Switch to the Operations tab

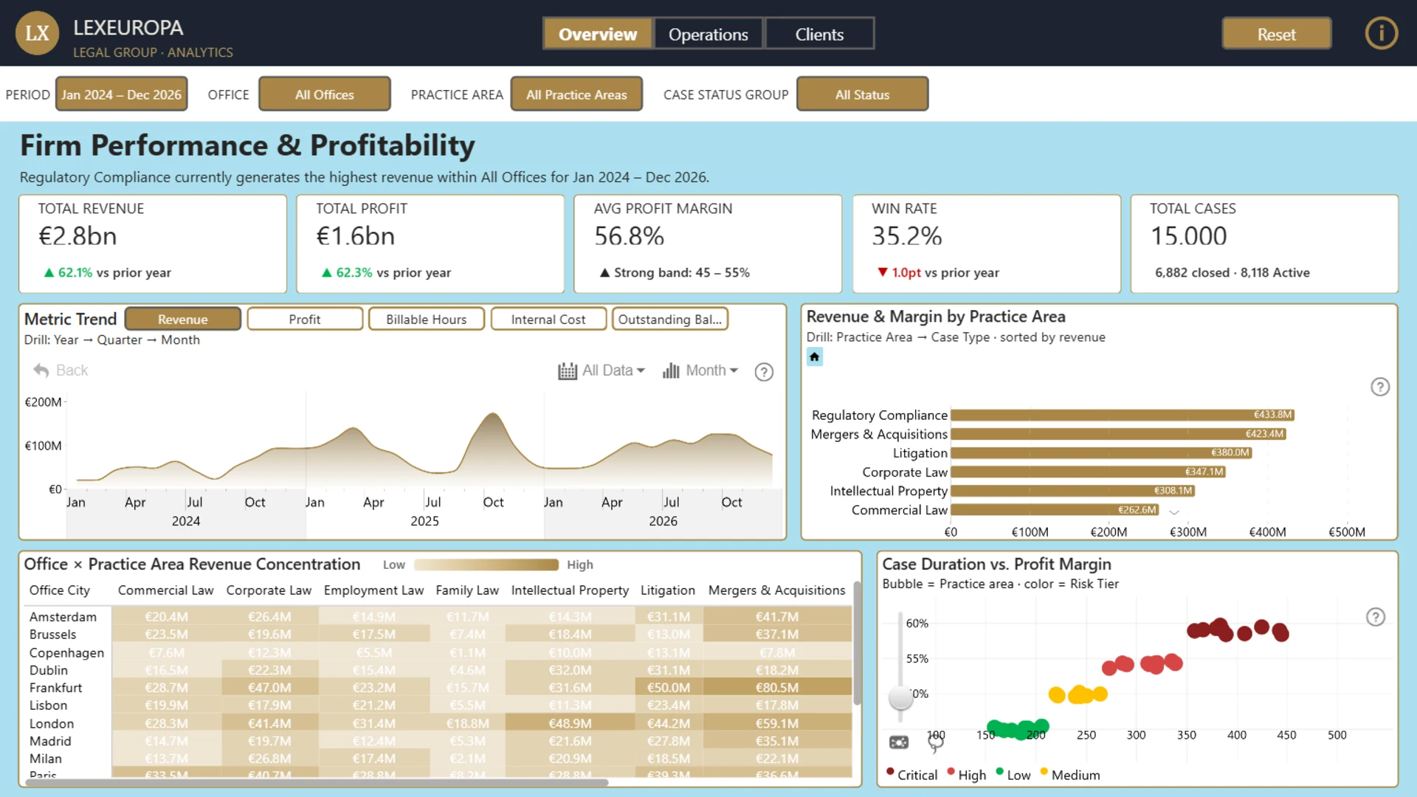[708, 34]
